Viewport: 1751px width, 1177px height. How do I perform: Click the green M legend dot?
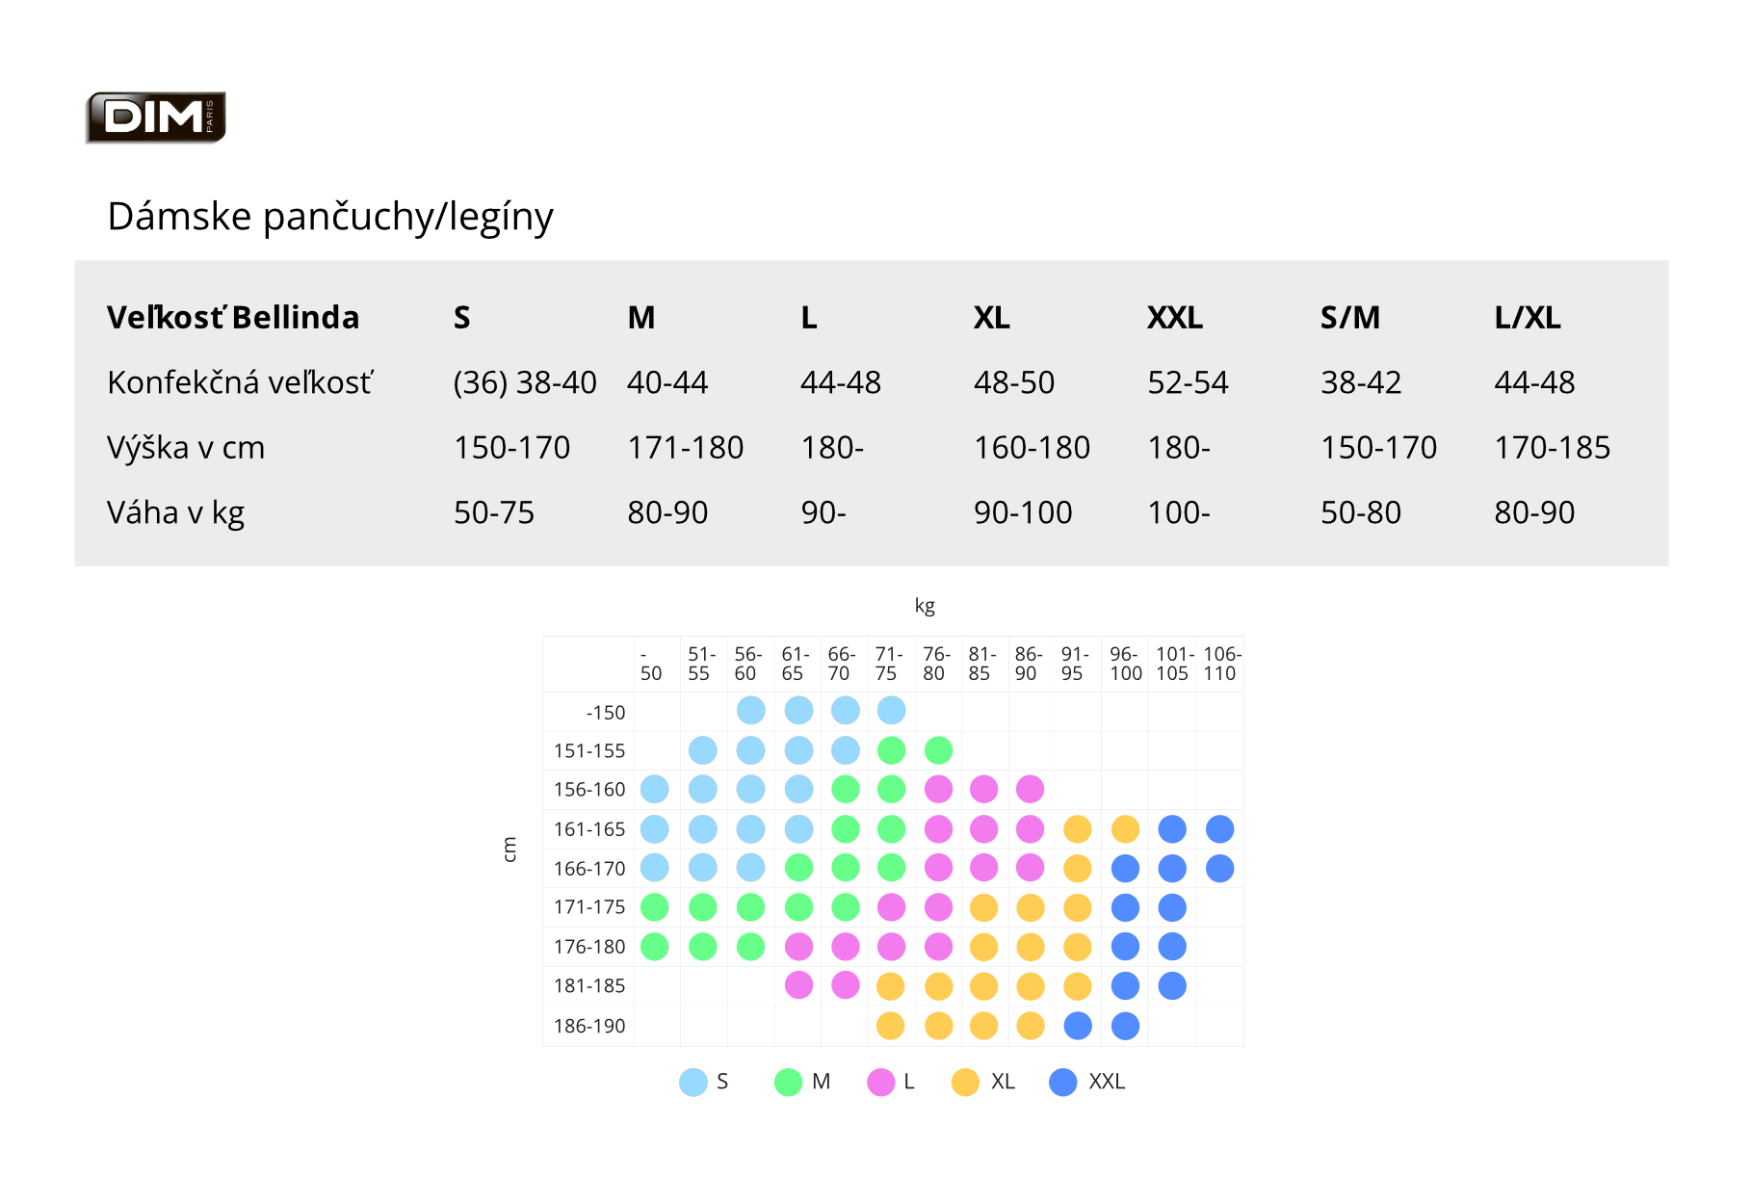click(x=789, y=1082)
